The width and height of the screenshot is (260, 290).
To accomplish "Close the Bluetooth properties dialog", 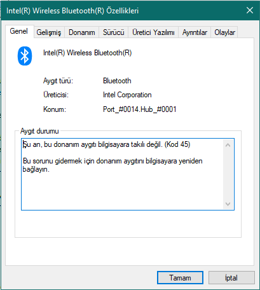I will point(250,10).
